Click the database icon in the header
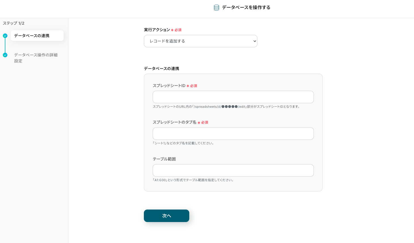The height and width of the screenshot is (243, 414). click(217, 8)
